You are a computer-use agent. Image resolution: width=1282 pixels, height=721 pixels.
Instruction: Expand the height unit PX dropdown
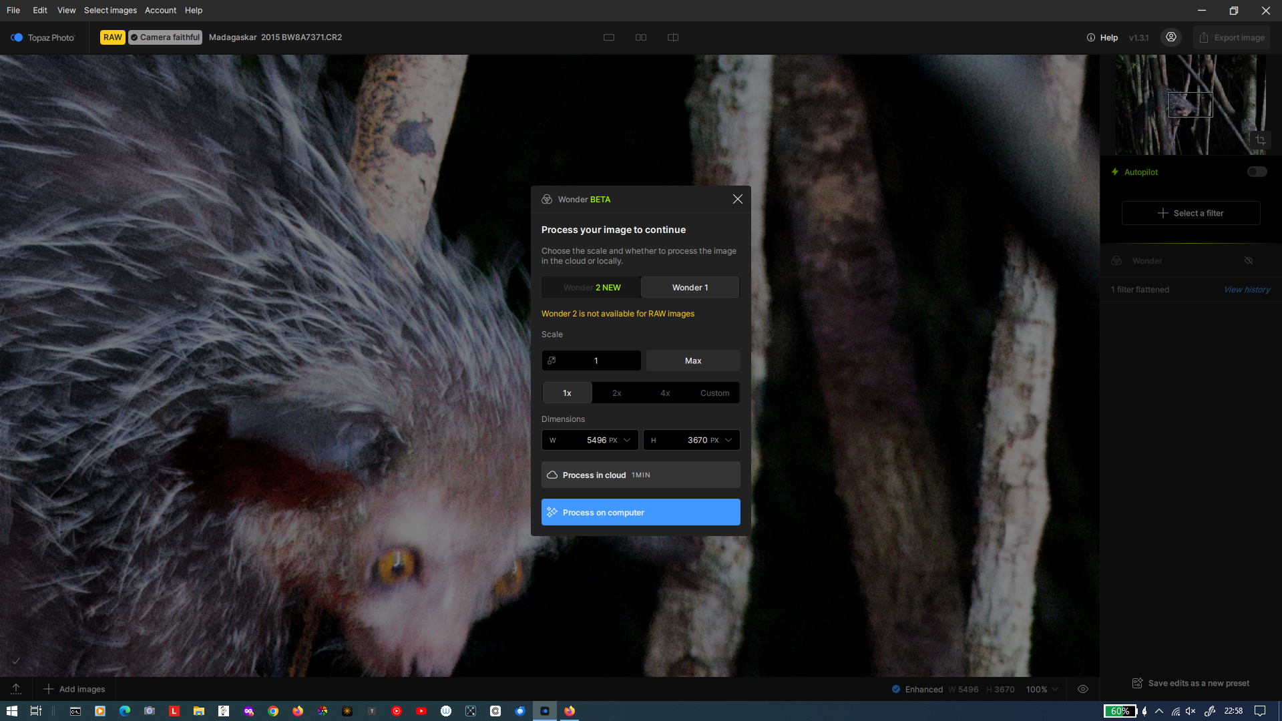[x=728, y=440]
